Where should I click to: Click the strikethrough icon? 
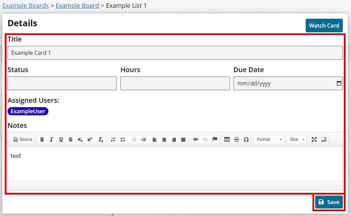(x=71, y=139)
